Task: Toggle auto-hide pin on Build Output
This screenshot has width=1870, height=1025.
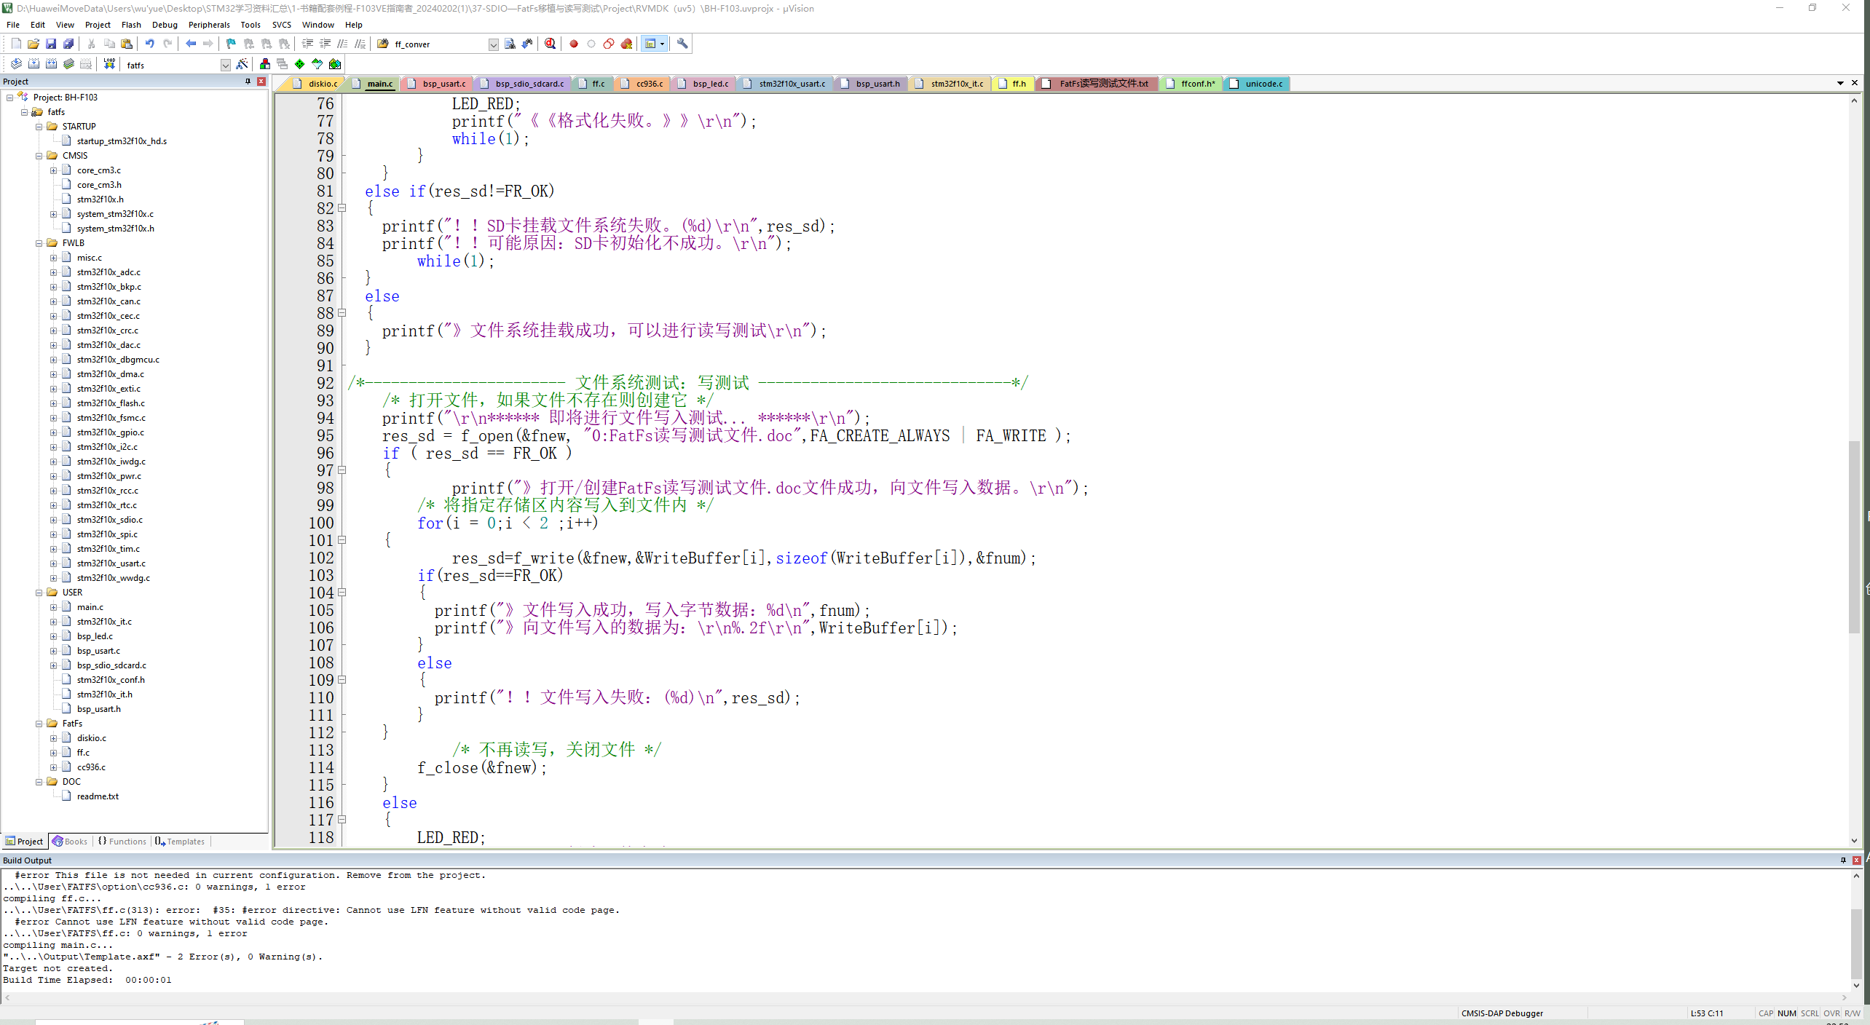Action: point(1844,860)
